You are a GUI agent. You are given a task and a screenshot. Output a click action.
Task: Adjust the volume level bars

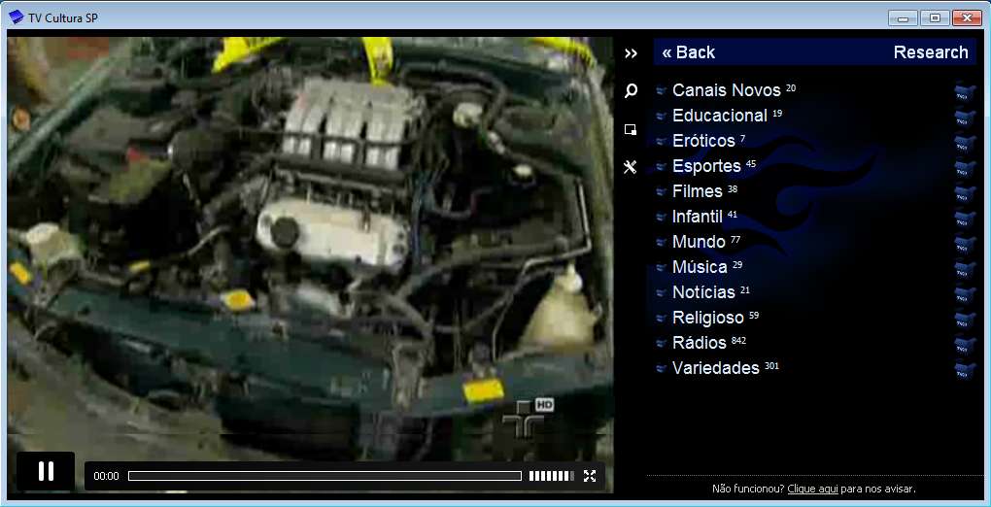[x=552, y=476]
